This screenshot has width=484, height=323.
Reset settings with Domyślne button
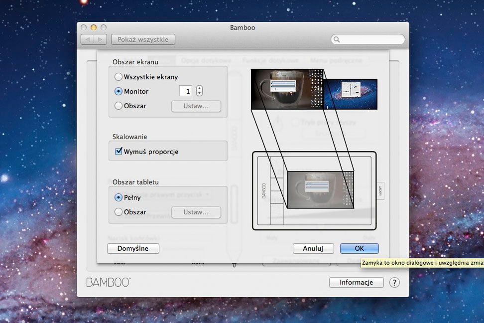133,249
